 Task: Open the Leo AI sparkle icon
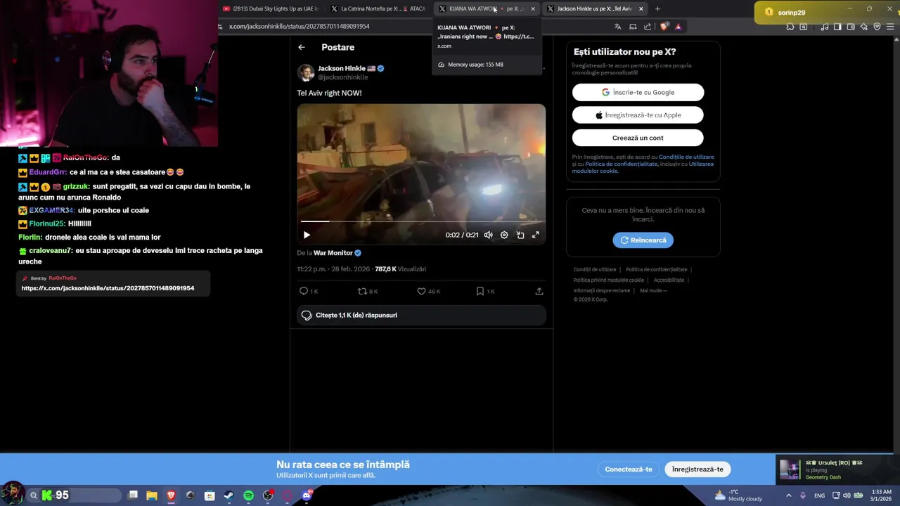tap(863, 27)
